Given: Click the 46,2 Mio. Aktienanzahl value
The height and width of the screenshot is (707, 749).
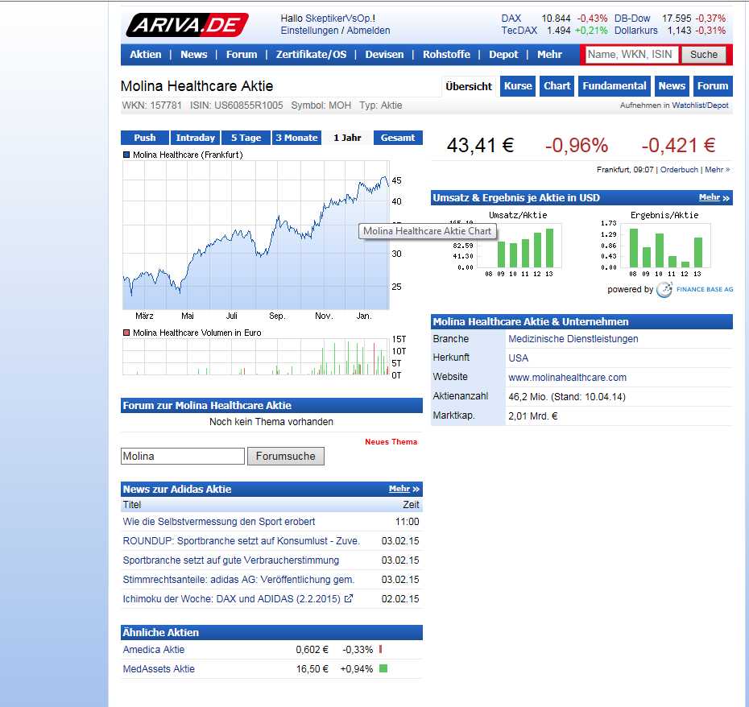Looking at the screenshot, I should pos(567,396).
